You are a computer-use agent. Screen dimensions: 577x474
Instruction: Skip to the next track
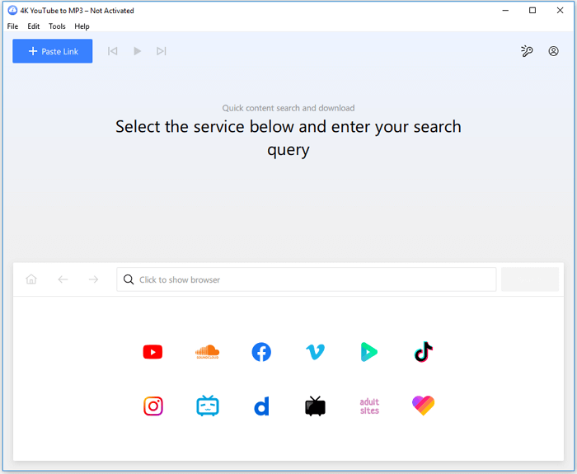coord(162,51)
